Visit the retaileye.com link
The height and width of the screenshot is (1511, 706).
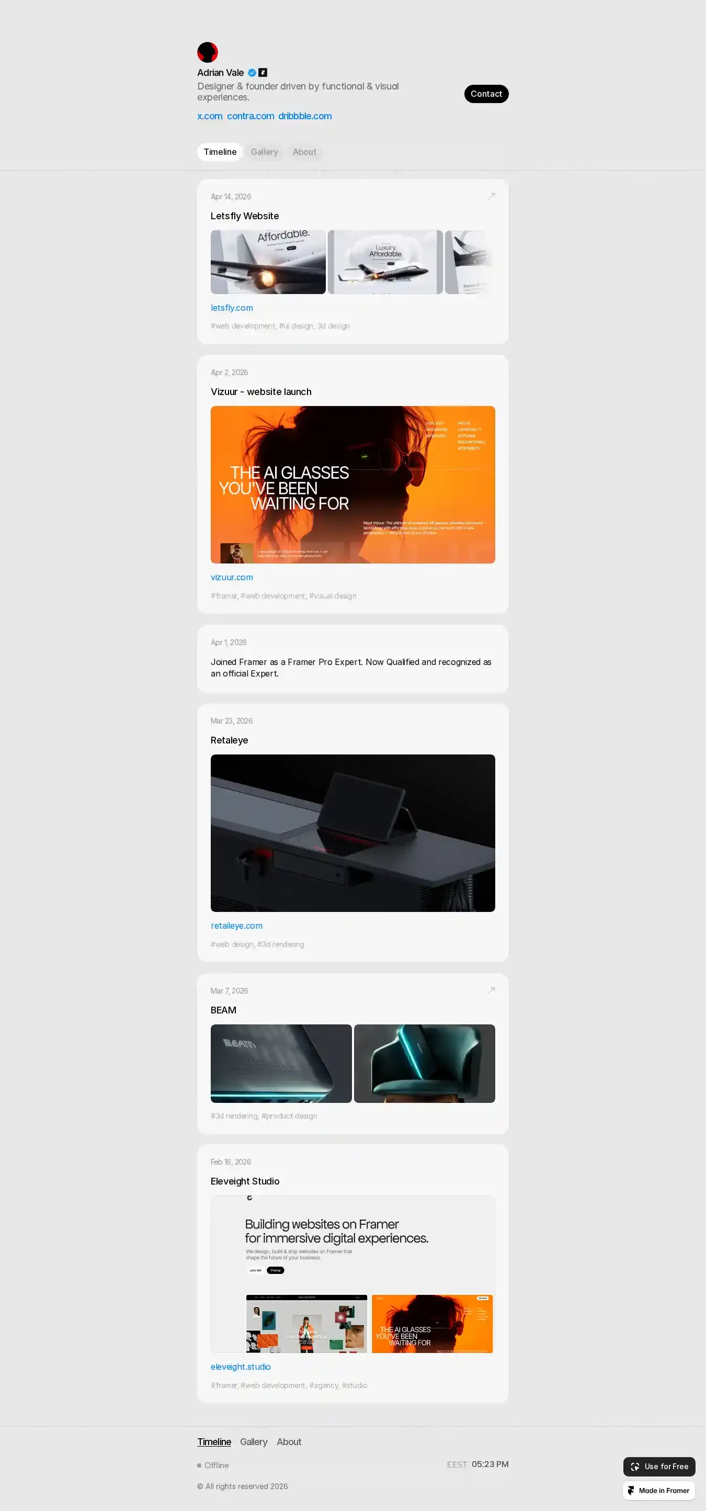(x=236, y=926)
